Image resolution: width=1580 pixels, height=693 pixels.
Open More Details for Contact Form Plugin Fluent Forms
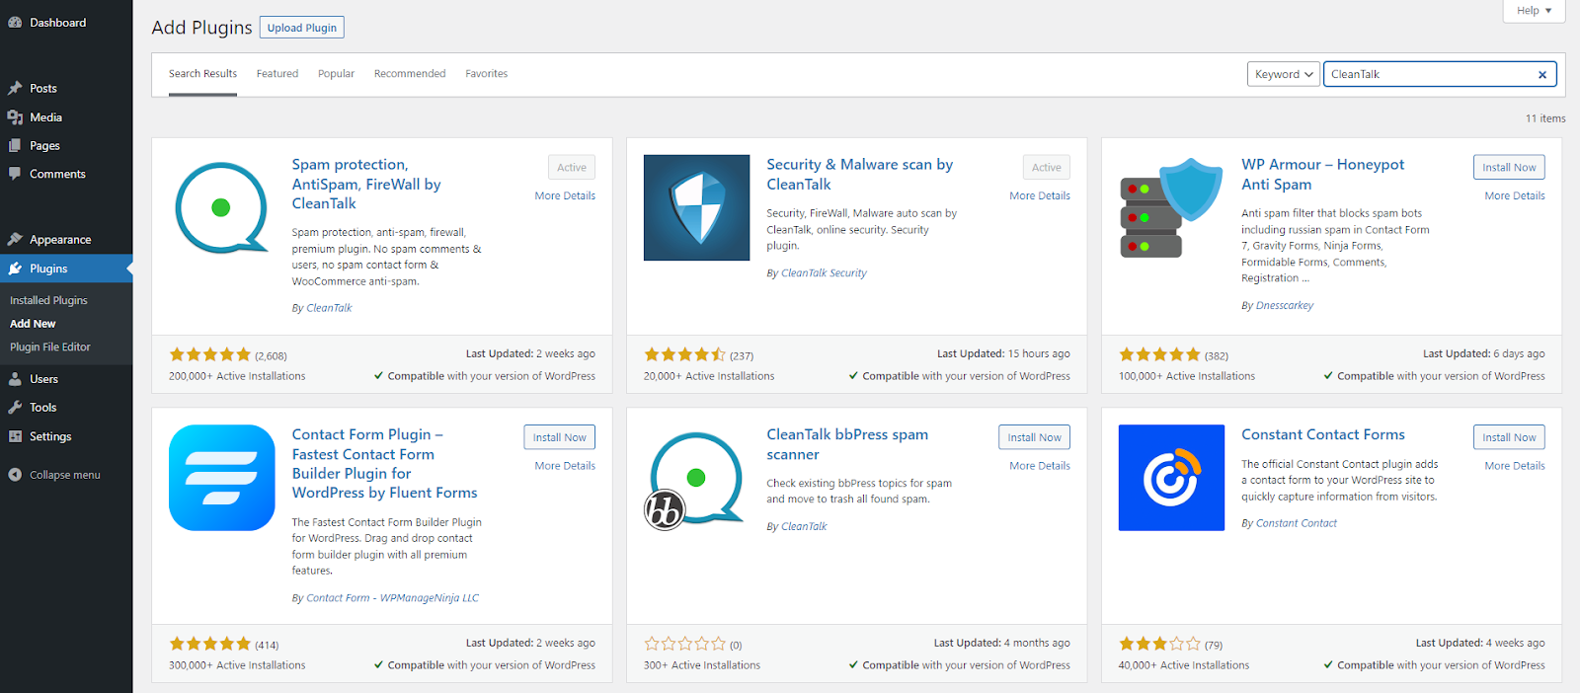[x=565, y=466]
